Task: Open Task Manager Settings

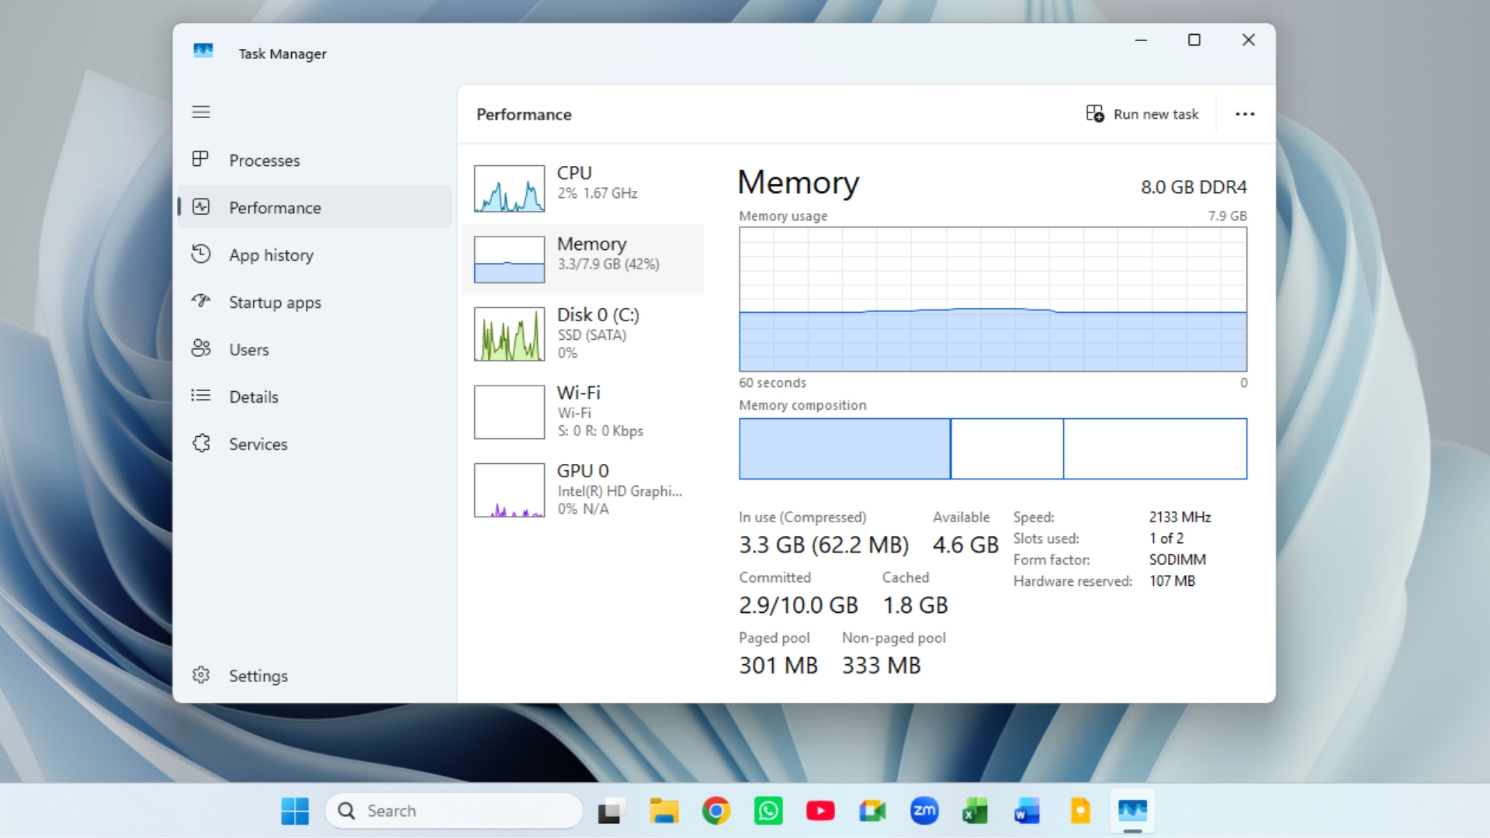Action: click(314, 676)
